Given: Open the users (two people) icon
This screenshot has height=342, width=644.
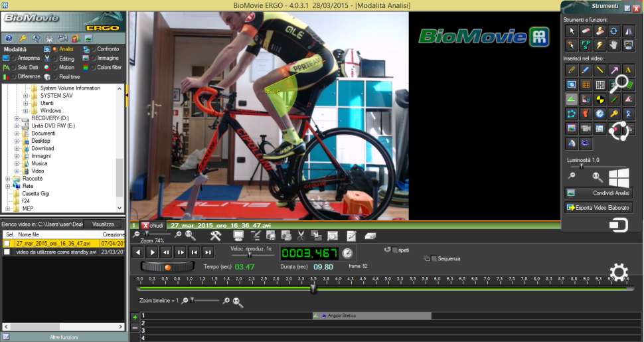Looking at the screenshot, I should pos(76,39).
